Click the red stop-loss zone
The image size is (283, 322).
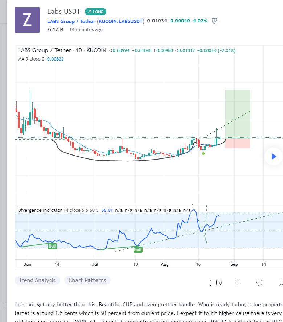[x=237, y=143]
